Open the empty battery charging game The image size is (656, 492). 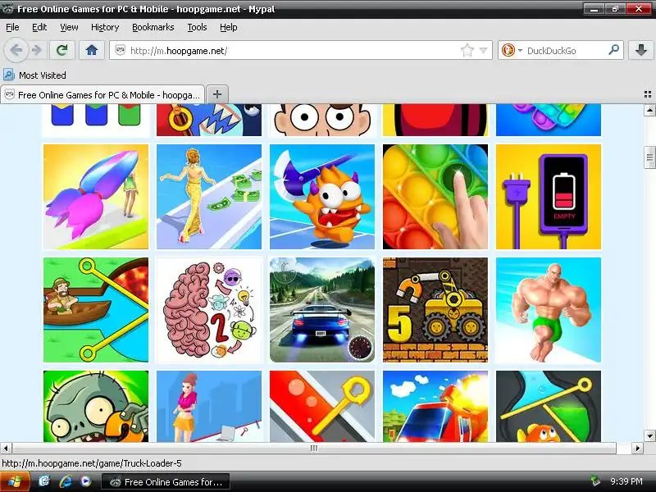[x=549, y=197]
